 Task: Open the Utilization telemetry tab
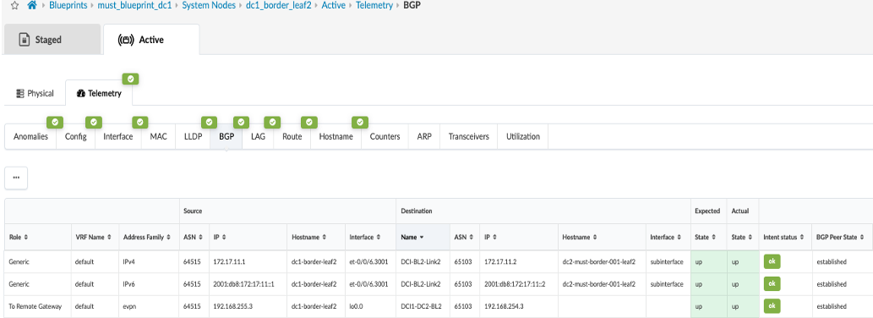point(523,136)
